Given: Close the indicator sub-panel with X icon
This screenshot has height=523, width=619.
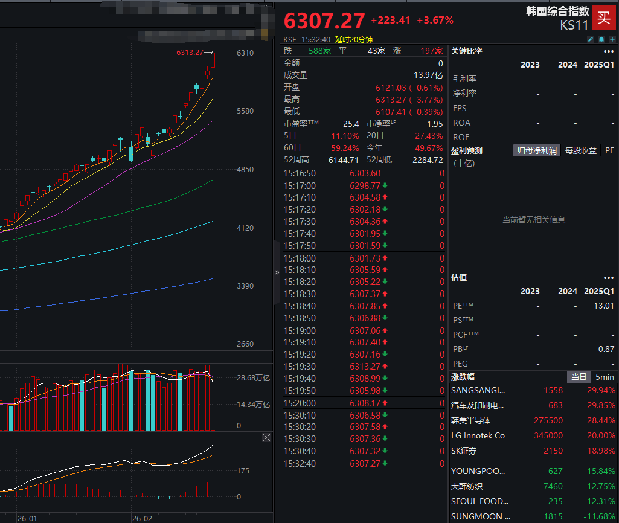Looking at the screenshot, I should [266, 438].
